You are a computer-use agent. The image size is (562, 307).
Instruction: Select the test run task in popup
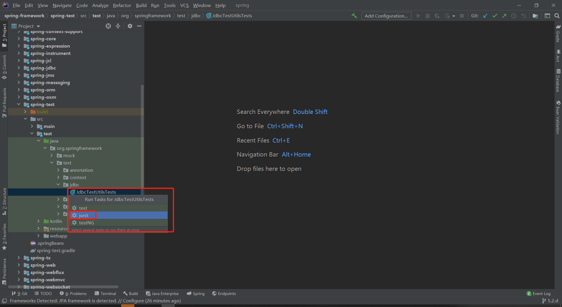pos(119,208)
